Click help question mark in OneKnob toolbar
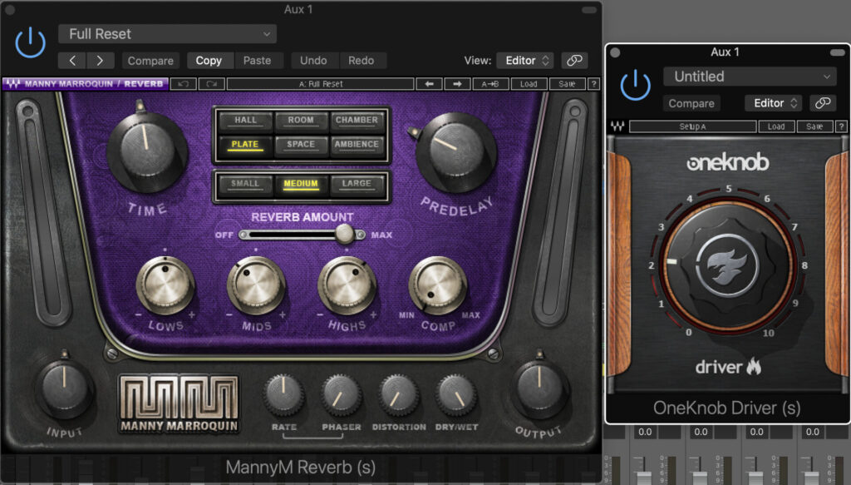The width and height of the screenshot is (851, 485). tap(841, 126)
